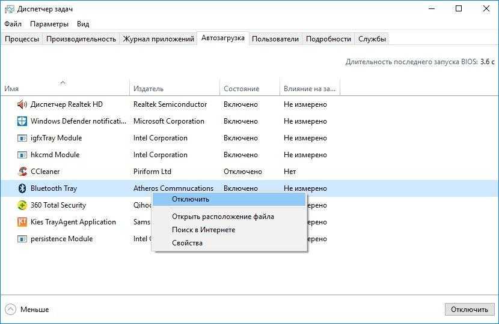Switch to the Производительность tab

(x=81, y=39)
